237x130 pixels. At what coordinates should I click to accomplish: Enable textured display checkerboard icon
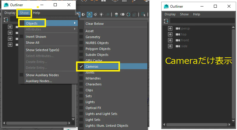[95, 14]
